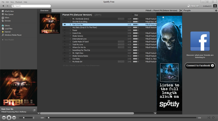This screenshot has width=218, height=121.
Task: Open the Library
Action: pyautogui.click(x=7, y=26)
